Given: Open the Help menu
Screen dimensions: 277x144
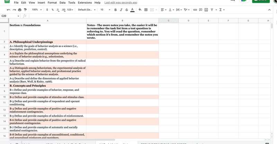Looking at the screenshot, I should pos(97,3).
